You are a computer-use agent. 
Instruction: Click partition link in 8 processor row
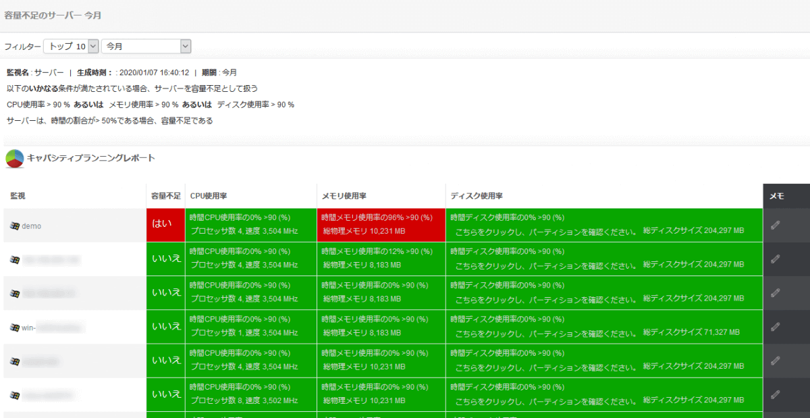point(546,400)
